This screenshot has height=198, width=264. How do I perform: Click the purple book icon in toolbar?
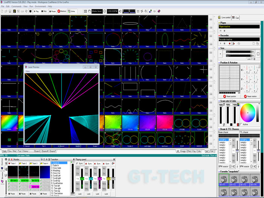pos(159,11)
